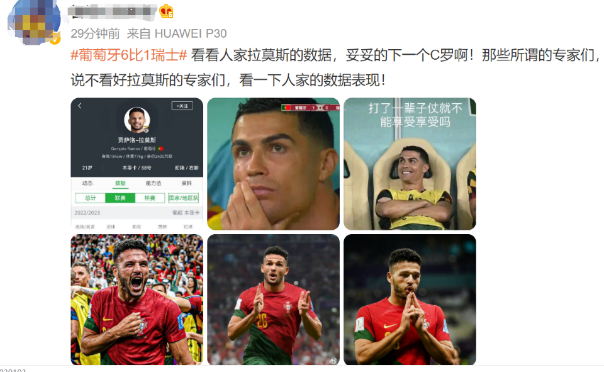This screenshot has height=372, width=604.
Task: Open the #葡萄牙6比1瑞士# hashtag link
Action: pos(128,55)
